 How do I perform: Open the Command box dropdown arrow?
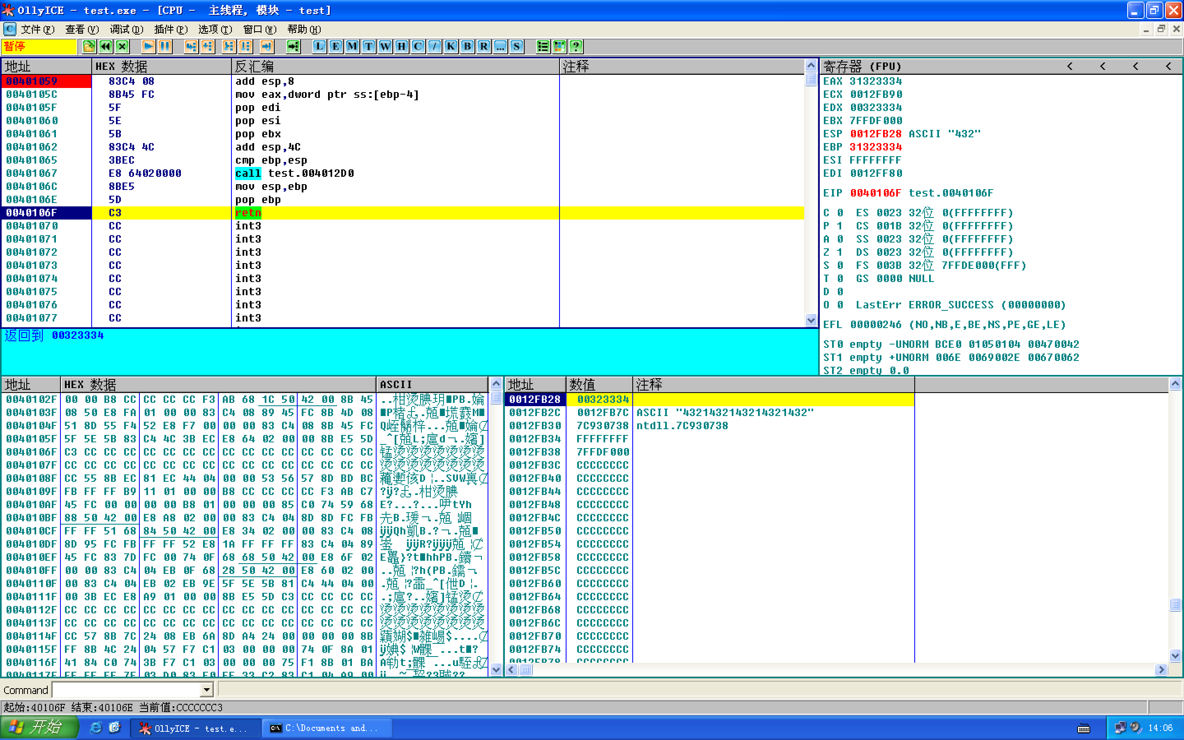[x=207, y=690]
